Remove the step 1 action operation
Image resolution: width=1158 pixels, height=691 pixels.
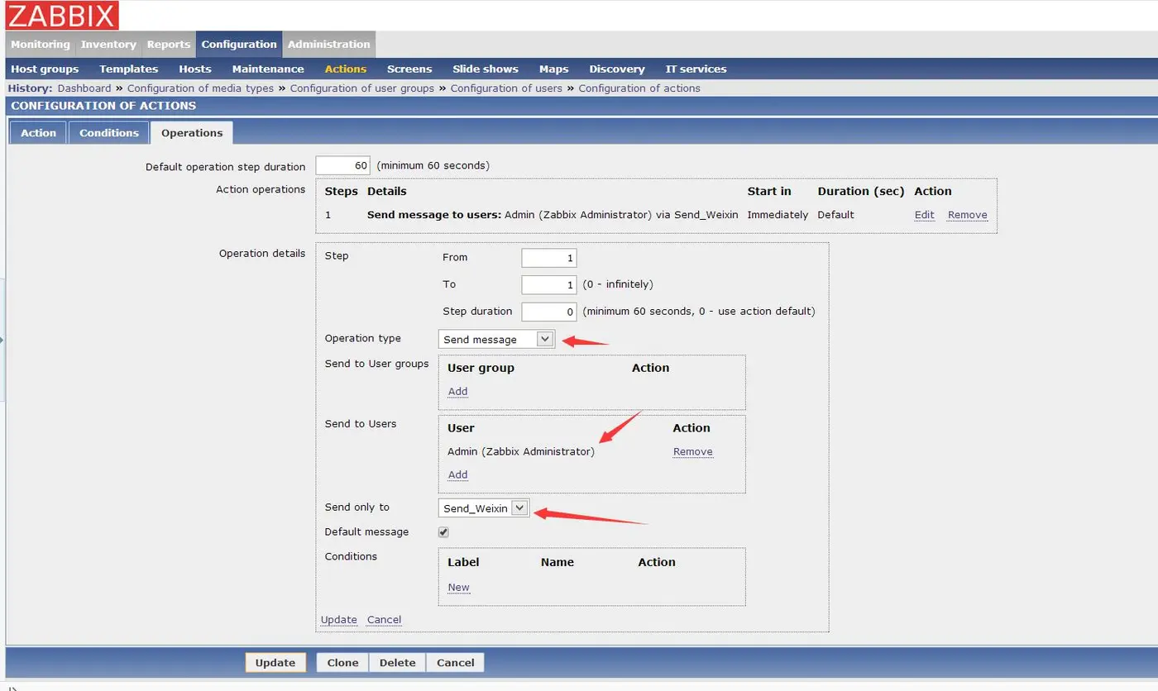click(967, 215)
